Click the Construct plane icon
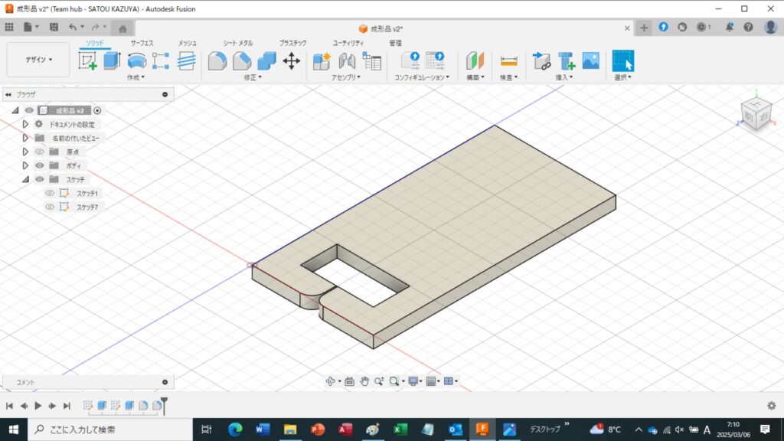 tap(475, 61)
